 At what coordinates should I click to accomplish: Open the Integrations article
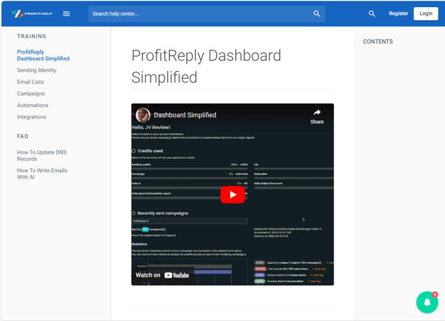click(x=32, y=117)
